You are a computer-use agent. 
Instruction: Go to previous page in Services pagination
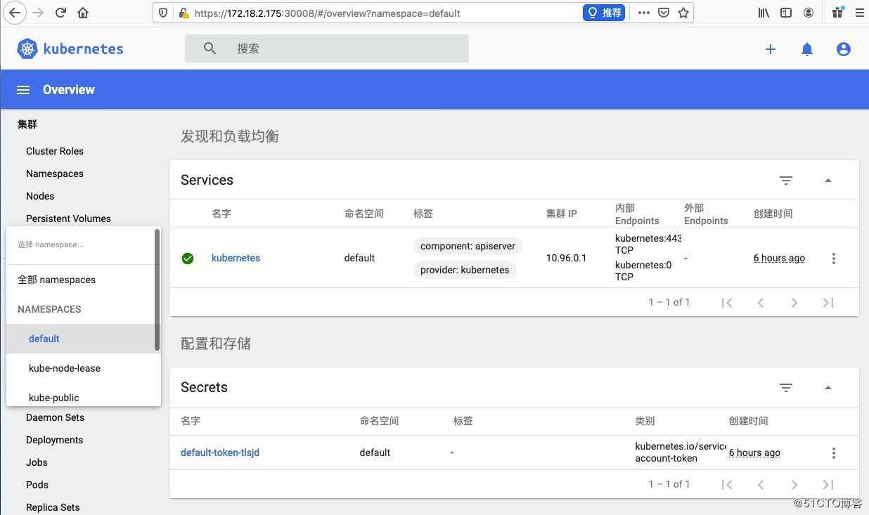761,303
